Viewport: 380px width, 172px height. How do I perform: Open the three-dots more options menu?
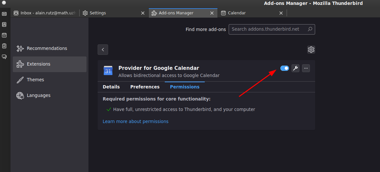coord(306,68)
